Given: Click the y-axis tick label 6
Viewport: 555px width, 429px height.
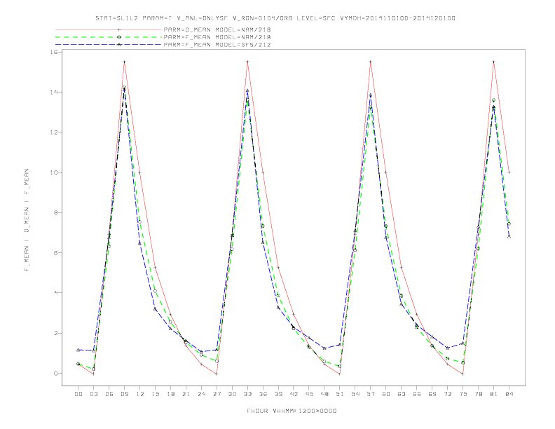Looking at the screenshot, I should tap(56, 253).
